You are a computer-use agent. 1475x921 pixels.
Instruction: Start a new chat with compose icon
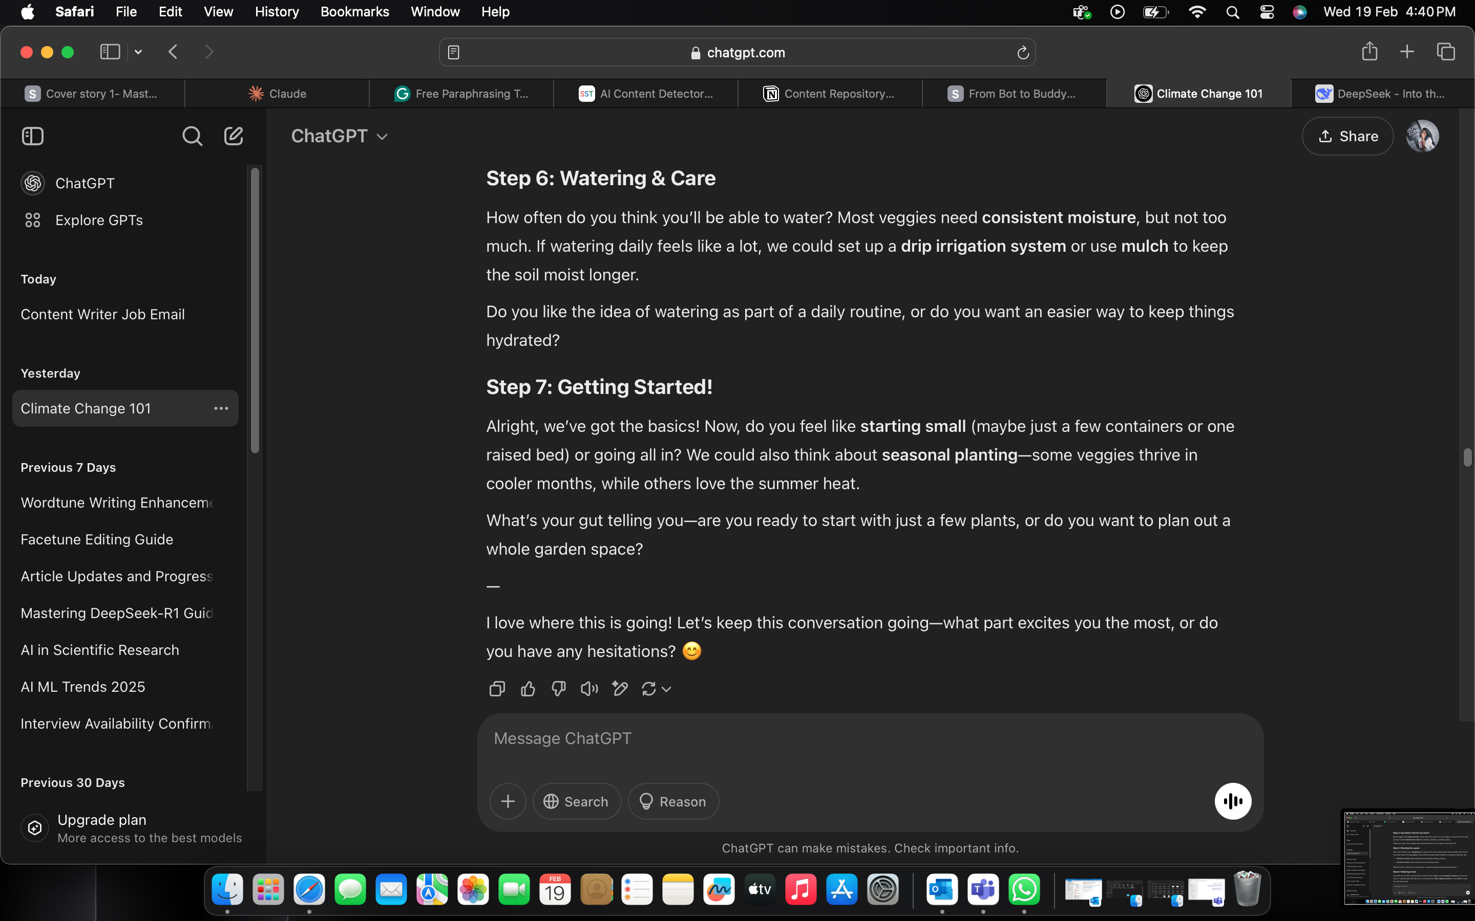pyautogui.click(x=234, y=136)
